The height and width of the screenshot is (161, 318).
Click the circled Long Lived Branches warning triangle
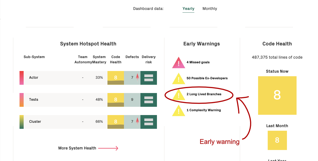point(178,95)
